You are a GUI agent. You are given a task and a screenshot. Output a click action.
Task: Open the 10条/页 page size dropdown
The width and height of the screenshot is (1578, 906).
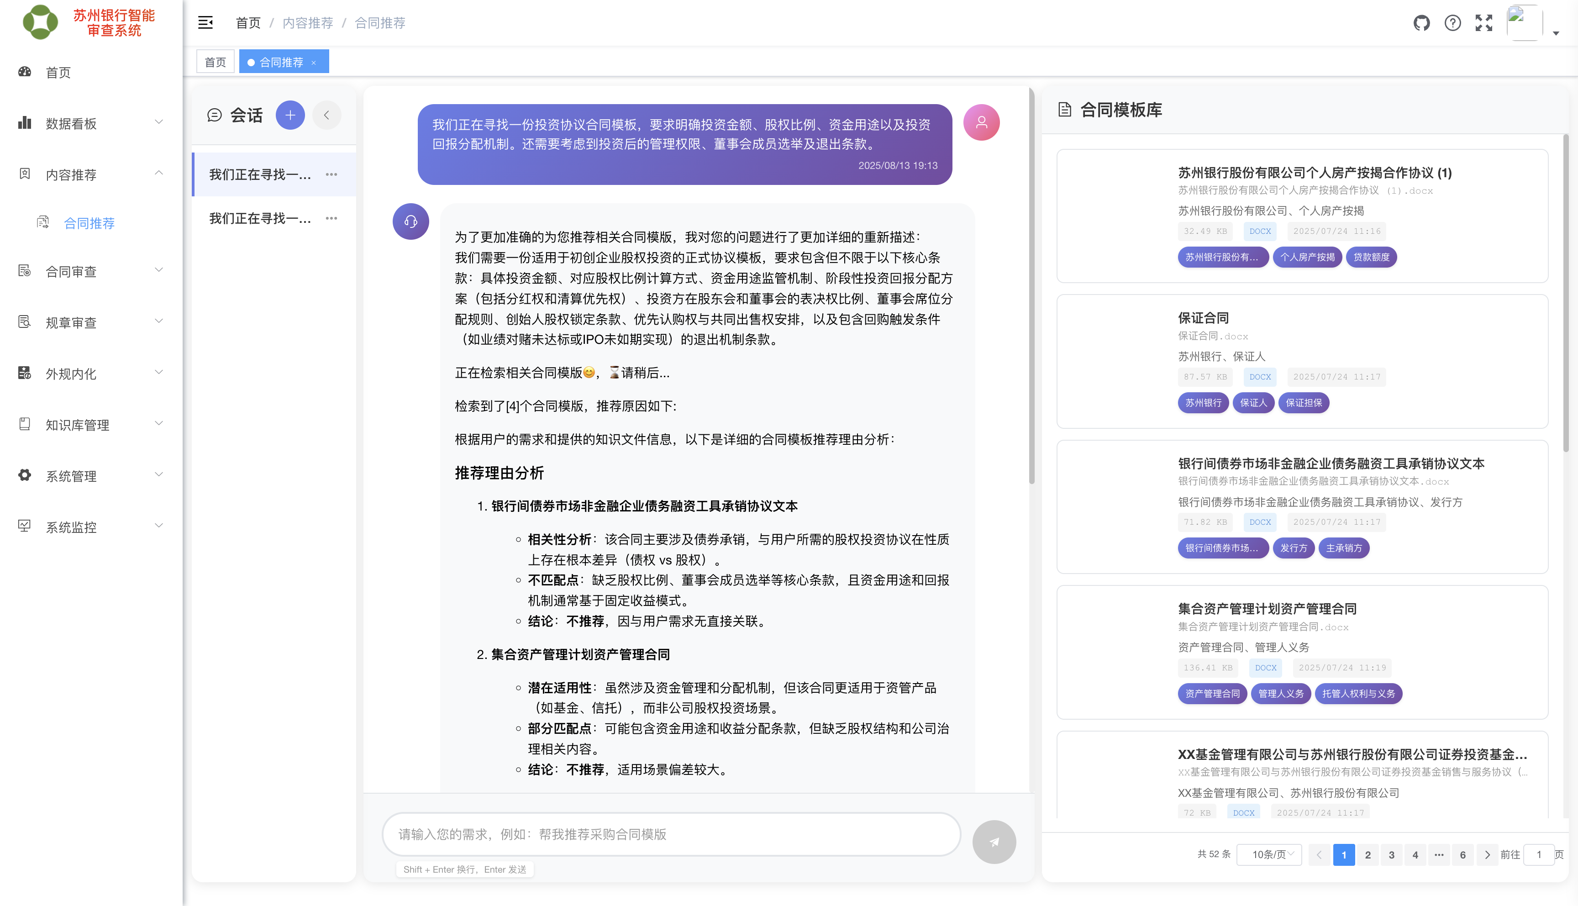tap(1269, 854)
